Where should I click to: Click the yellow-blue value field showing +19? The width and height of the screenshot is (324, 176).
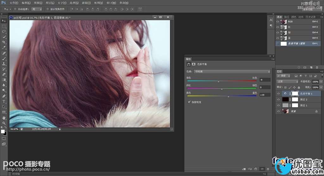(265, 95)
